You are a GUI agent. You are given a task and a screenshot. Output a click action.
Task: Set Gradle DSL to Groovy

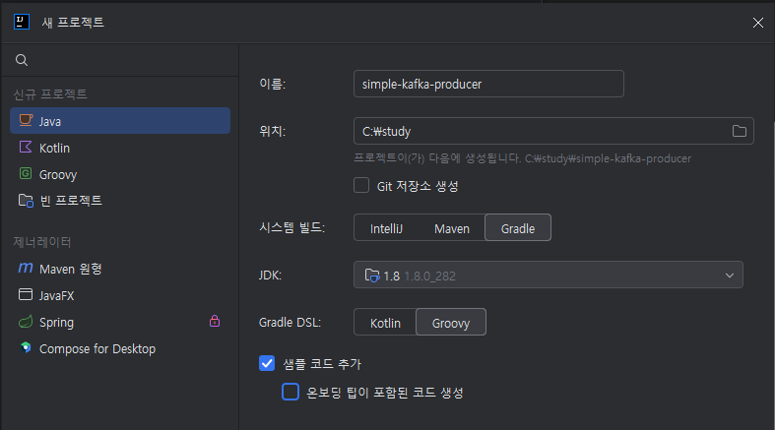451,323
